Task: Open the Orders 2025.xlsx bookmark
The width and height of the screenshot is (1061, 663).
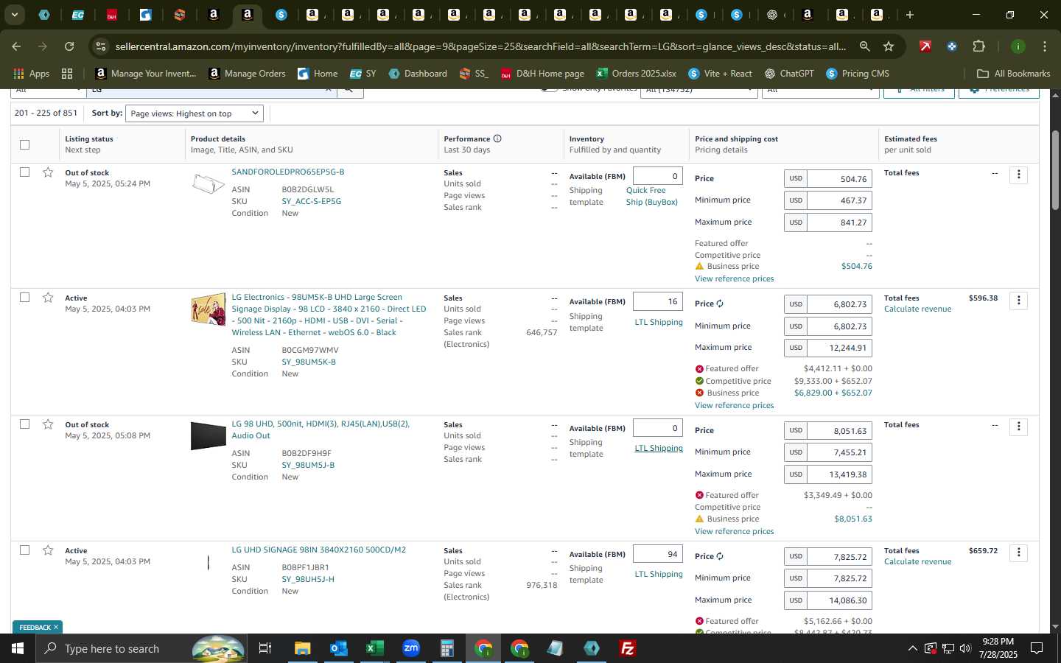Action: pos(637,74)
